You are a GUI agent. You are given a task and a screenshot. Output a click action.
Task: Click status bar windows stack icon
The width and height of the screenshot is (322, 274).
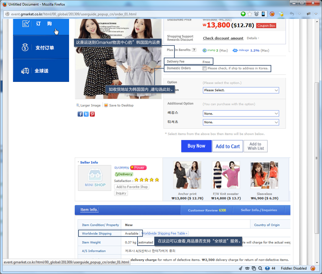(254, 268)
